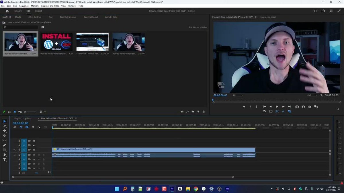Open Program Monitor settings wrench
344x193 pixels.
[322, 95]
